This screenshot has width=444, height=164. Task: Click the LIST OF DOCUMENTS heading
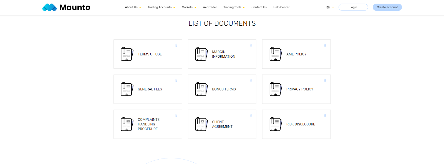[x=222, y=23]
